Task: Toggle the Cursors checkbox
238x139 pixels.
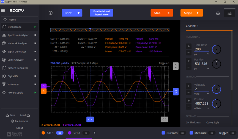Action: click(163, 133)
